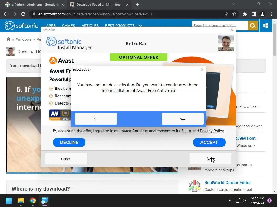Click the AV Comparatives 2020 badge

[x=60, y=115]
